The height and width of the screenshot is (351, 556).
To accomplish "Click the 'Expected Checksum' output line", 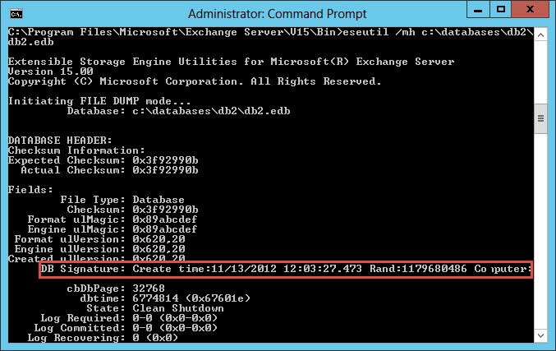I will click(x=103, y=160).
